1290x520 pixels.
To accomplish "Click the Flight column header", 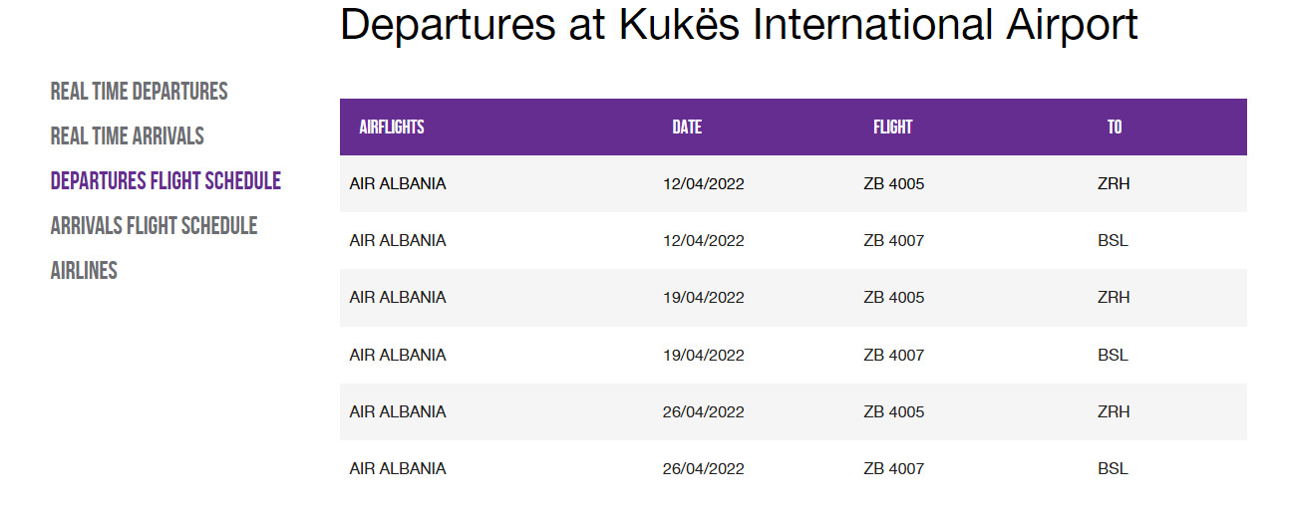I will tap(892, 128).
